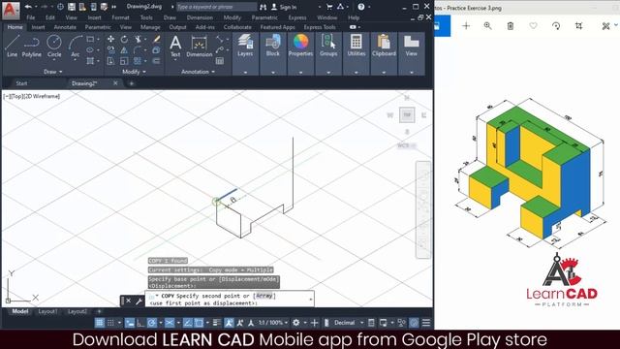The height and width of the screenshot is (349, 620).
Task: Click the Erase tool icon
Action: click(x=157, y=39)
